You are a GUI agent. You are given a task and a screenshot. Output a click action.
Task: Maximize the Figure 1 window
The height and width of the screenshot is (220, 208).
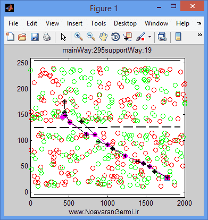pyautogui.click(x=173, y=6)
